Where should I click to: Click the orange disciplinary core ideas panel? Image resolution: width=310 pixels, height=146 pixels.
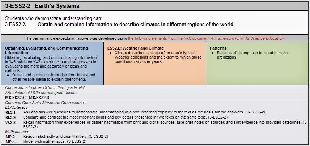[155, 63]
